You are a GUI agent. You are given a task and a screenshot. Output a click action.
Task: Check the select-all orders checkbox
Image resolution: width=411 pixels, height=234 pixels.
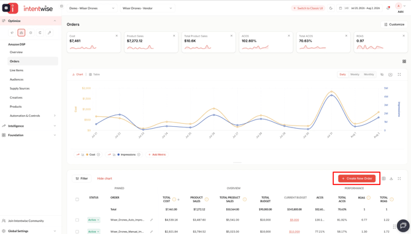coord(77,200)
